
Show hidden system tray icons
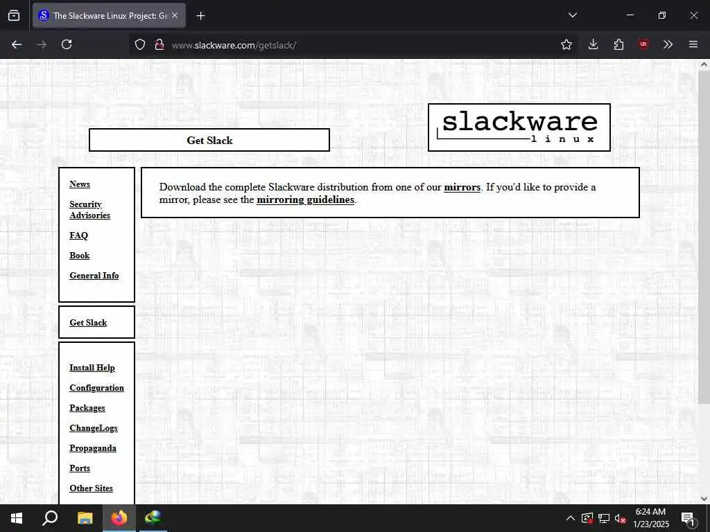(571, 518)
